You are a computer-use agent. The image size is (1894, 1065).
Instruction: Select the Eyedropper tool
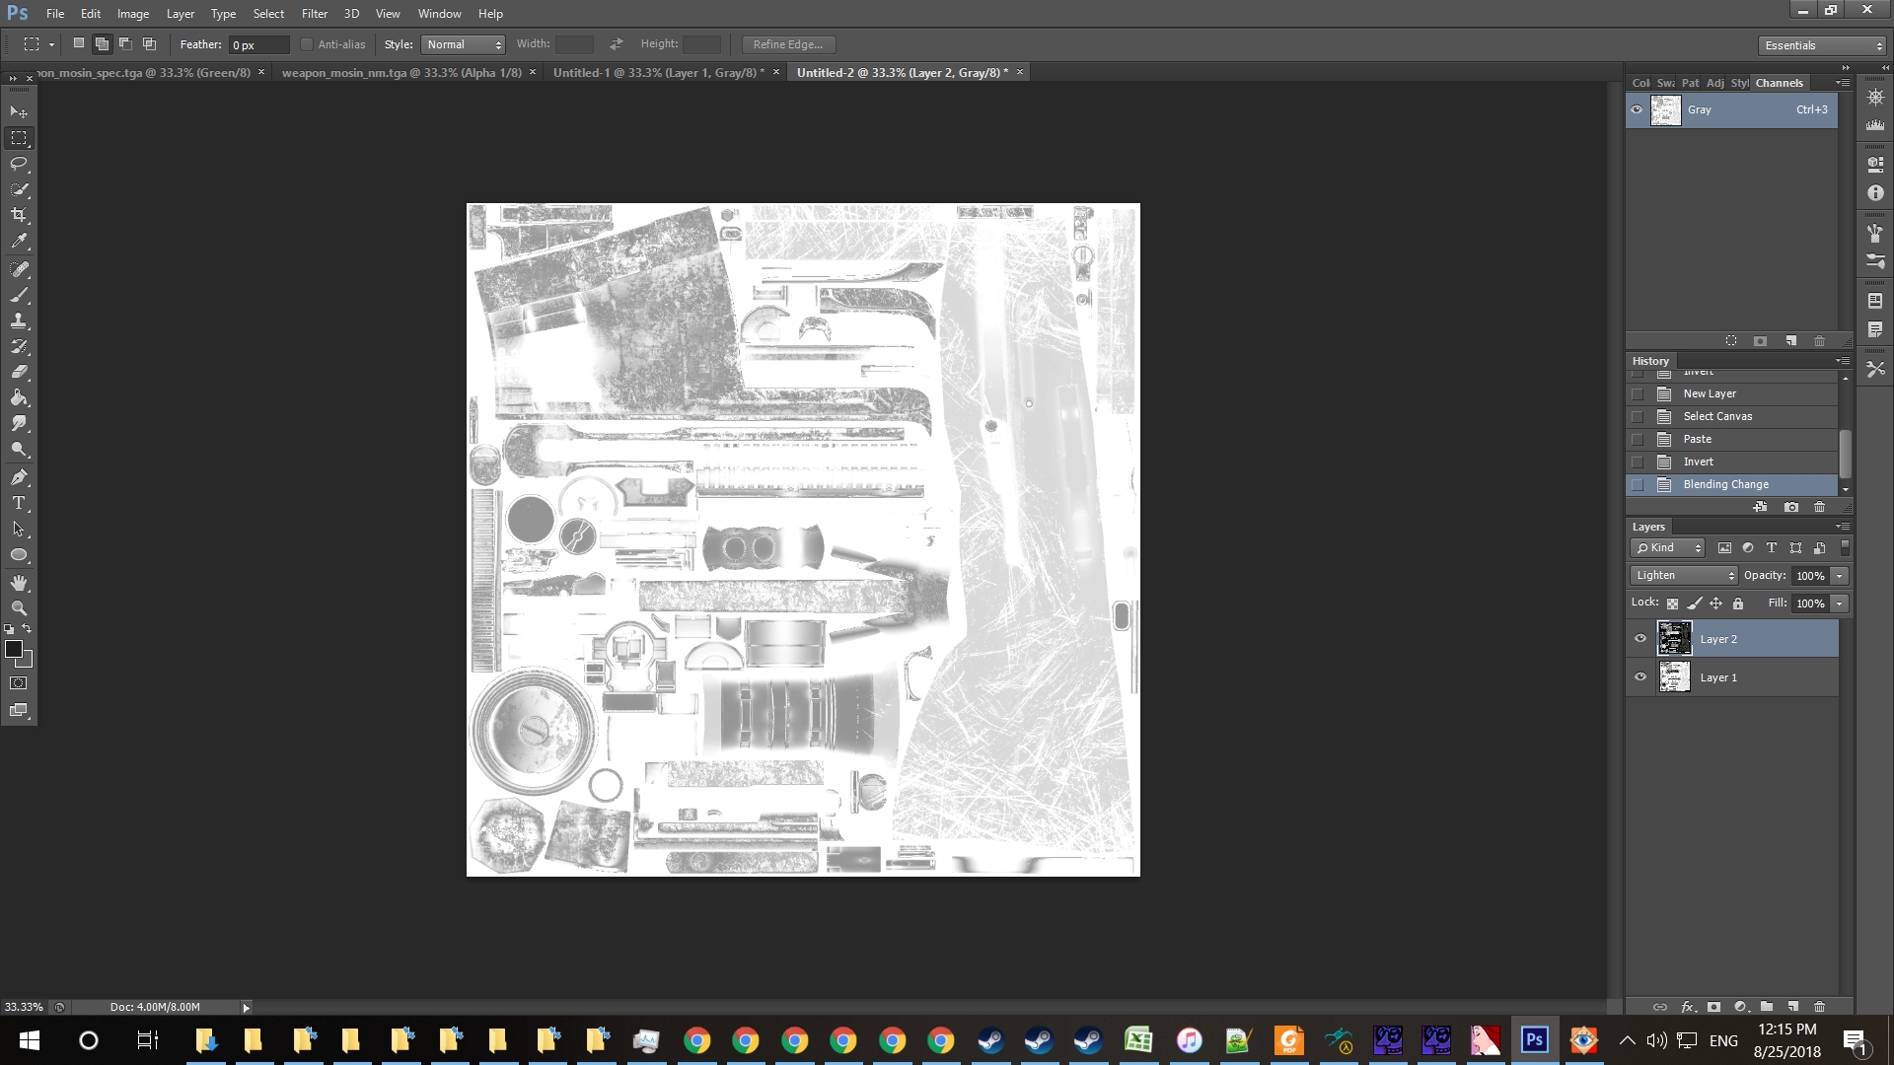click(19, 241)
